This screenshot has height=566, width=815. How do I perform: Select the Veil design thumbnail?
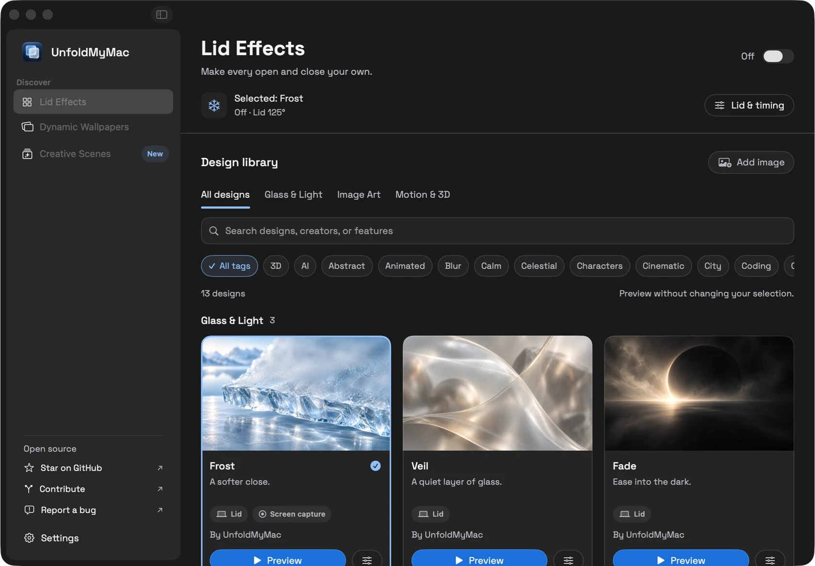497,393
